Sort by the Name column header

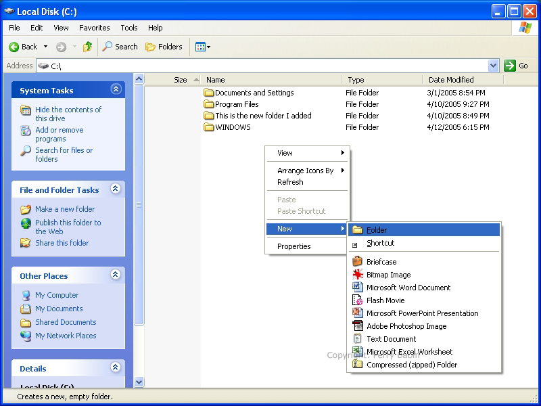271,80
